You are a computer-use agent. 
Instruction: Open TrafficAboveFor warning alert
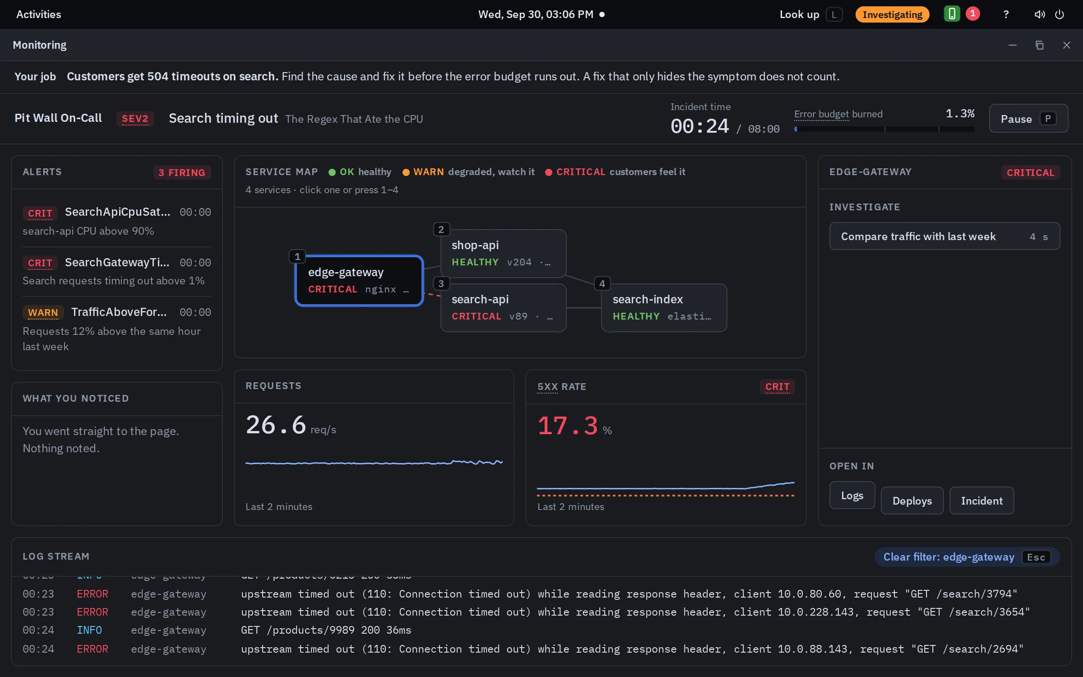point(117,329)
